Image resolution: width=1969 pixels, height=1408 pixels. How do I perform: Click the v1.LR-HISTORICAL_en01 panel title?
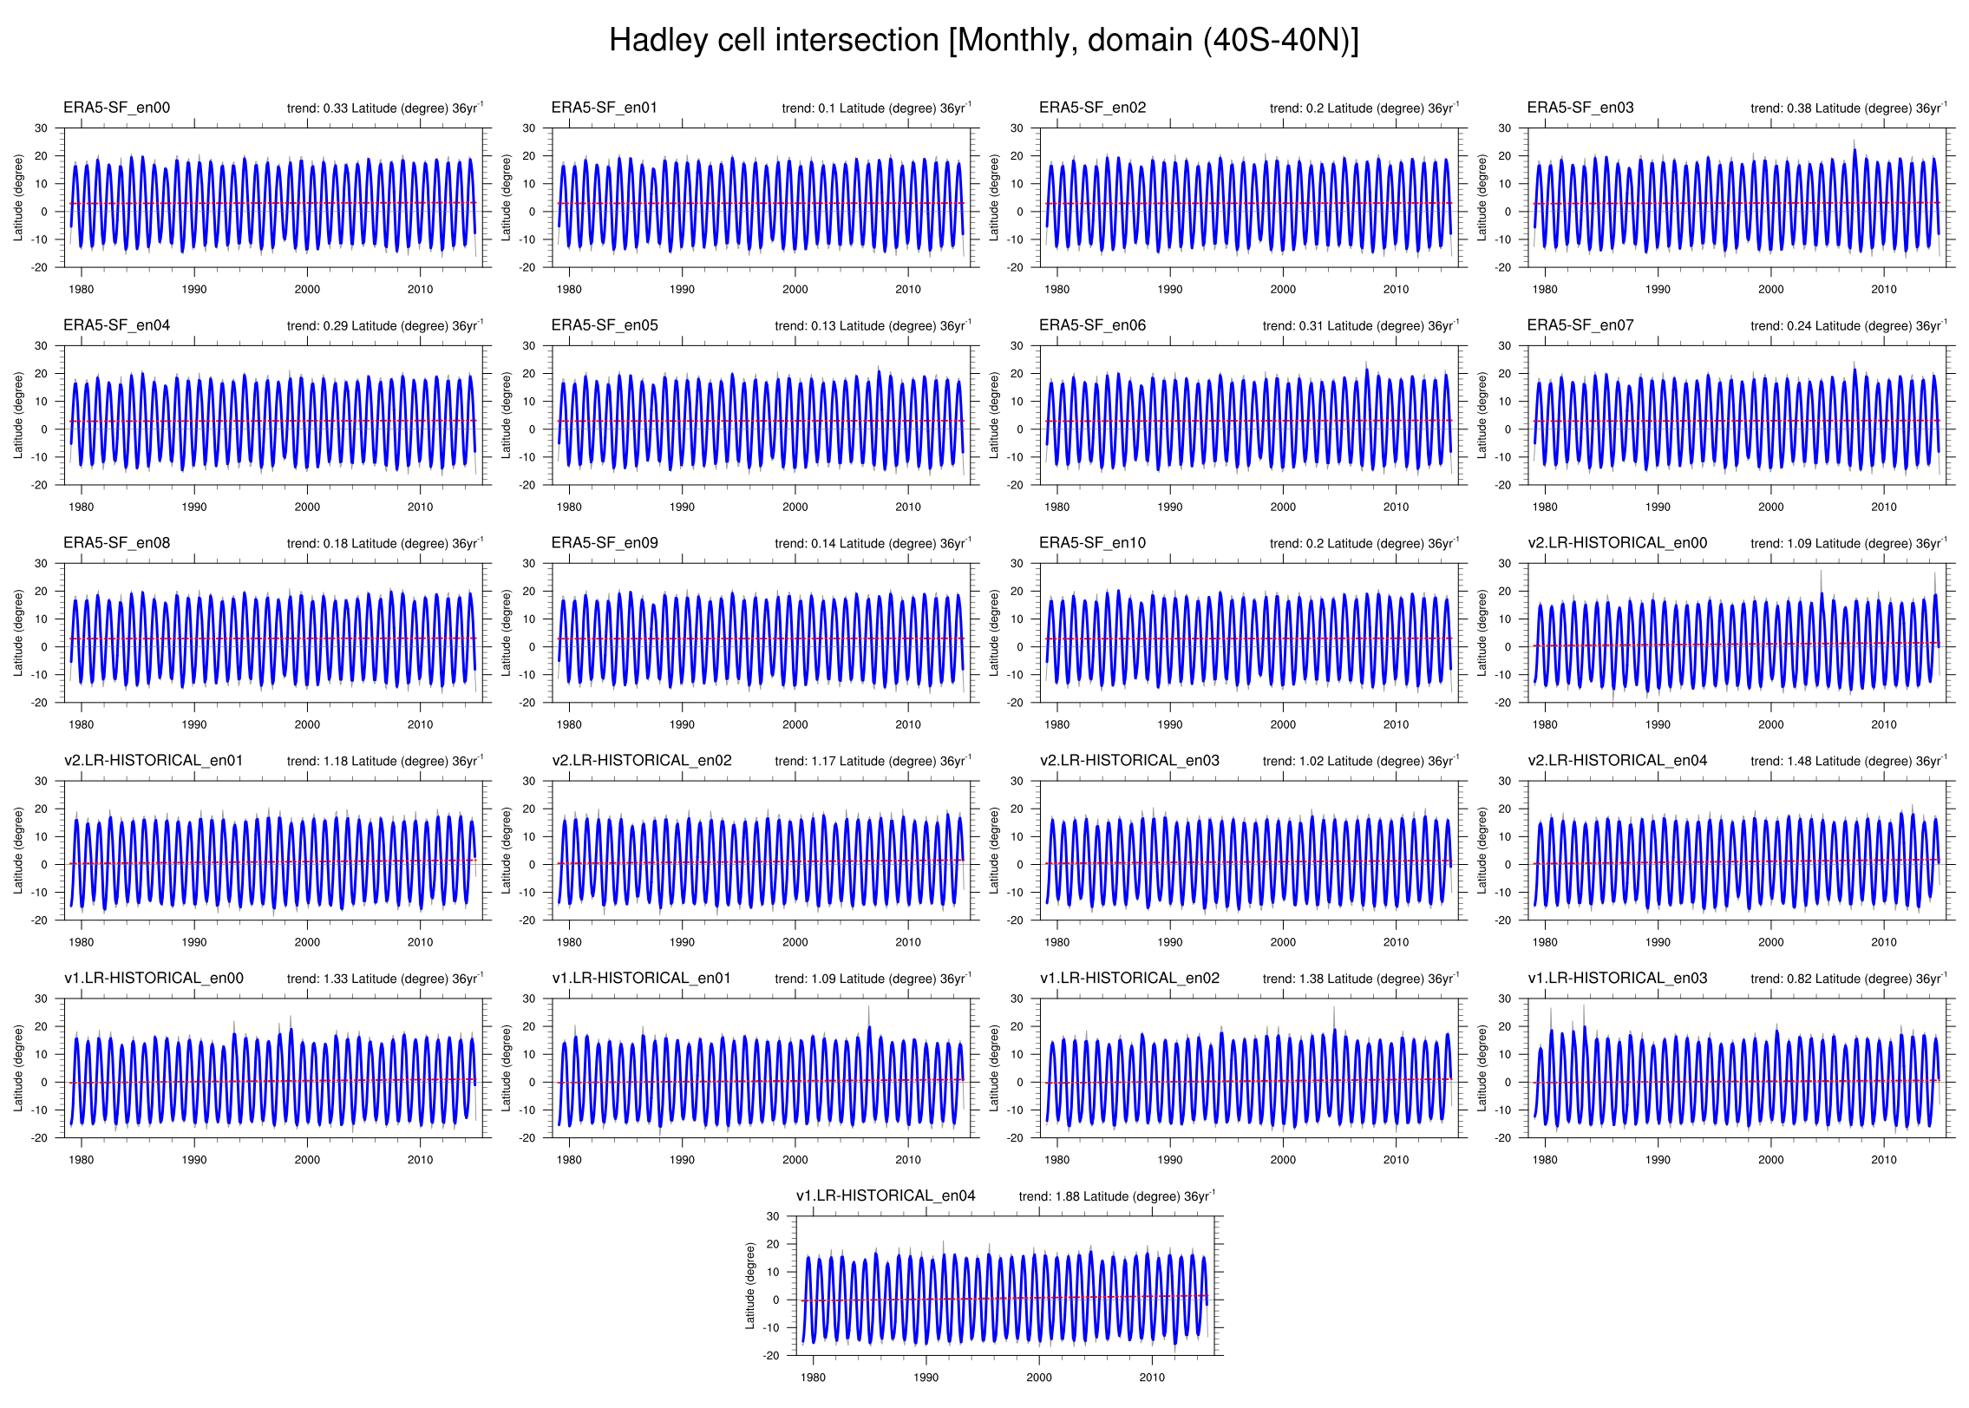point(641,979)
